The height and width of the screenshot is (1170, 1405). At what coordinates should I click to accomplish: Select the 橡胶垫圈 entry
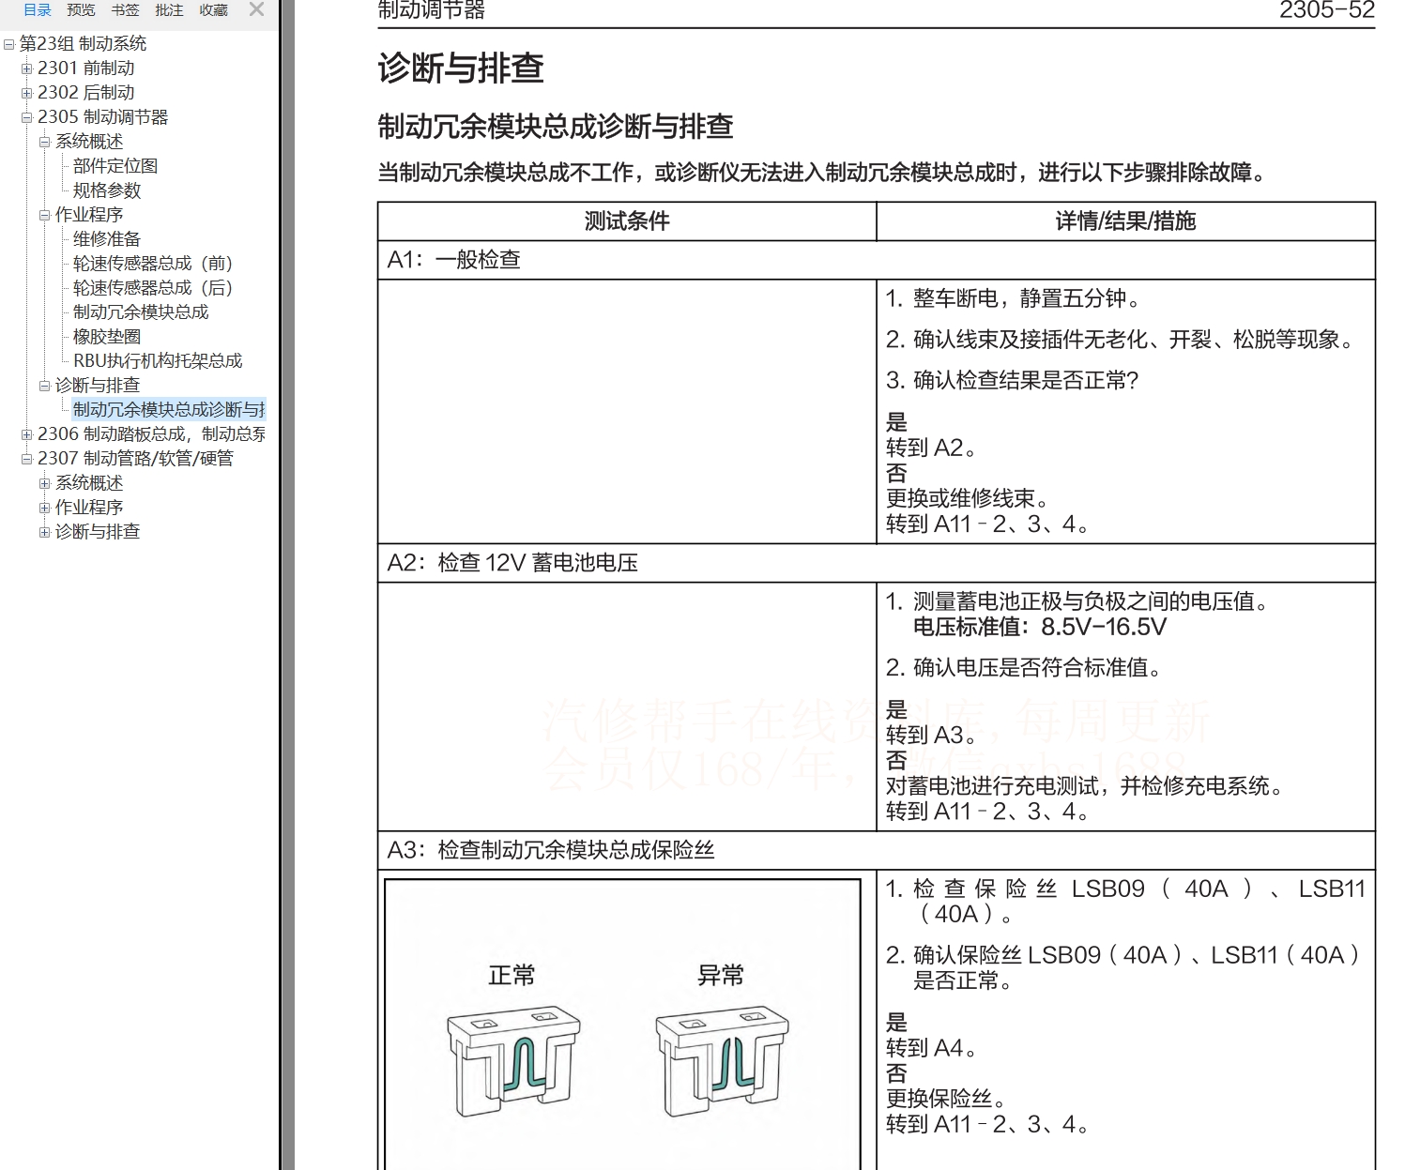106,336
